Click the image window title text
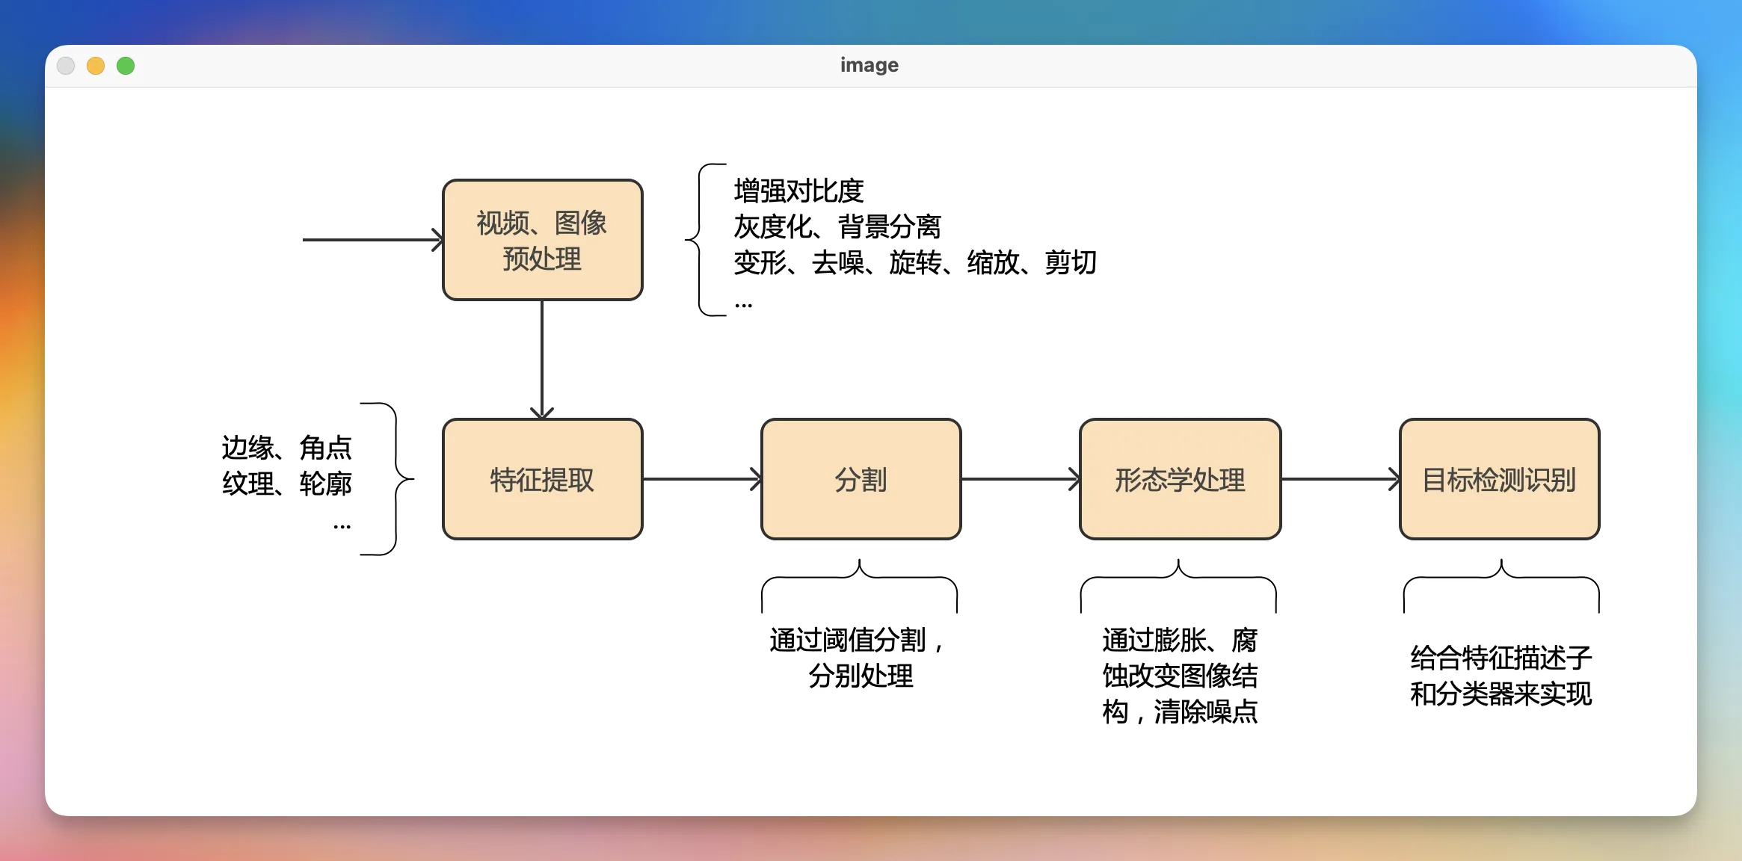This screenshot has height=861, width=1742. click(870, 64)
